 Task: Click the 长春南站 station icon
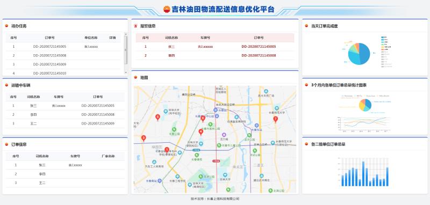pyautogui.click(x=160, y=181)
